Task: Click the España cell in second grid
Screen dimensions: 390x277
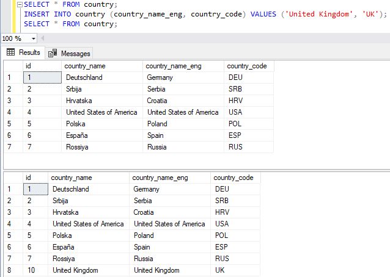Action: pyautogui.click(x=64, y=246)
